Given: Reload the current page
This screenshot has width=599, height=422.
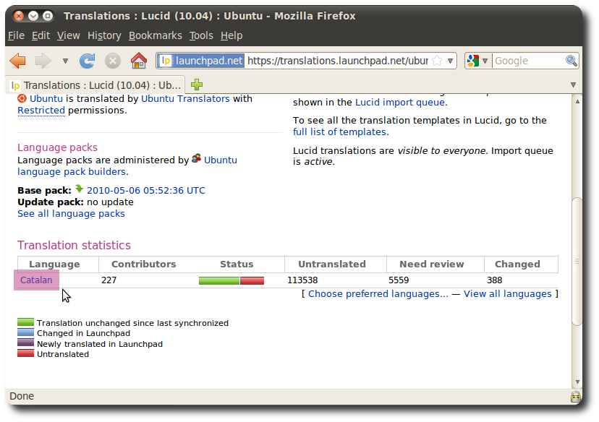Looking at the screenshot, I should point(87,61).
